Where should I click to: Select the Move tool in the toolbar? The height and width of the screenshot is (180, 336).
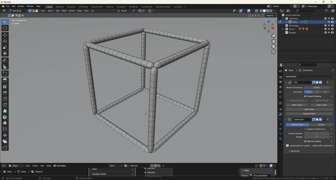tap(5, 35)
